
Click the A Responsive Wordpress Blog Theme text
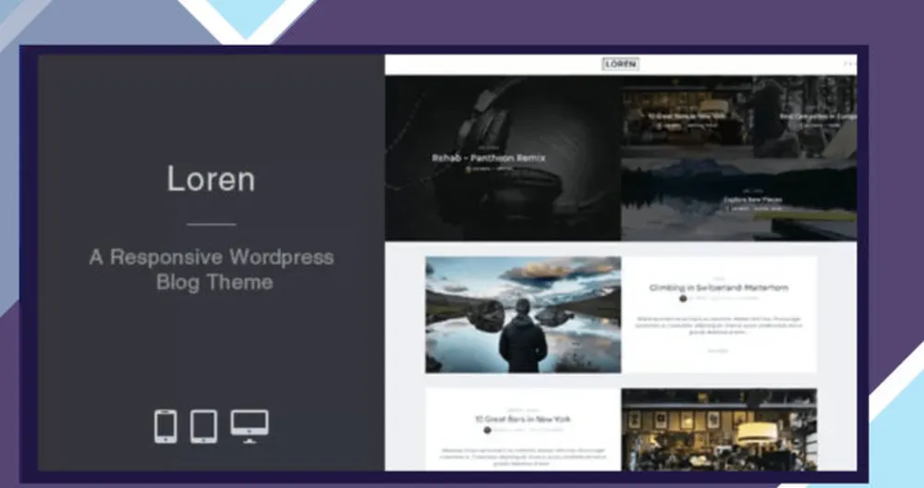(x=212, y=269)
